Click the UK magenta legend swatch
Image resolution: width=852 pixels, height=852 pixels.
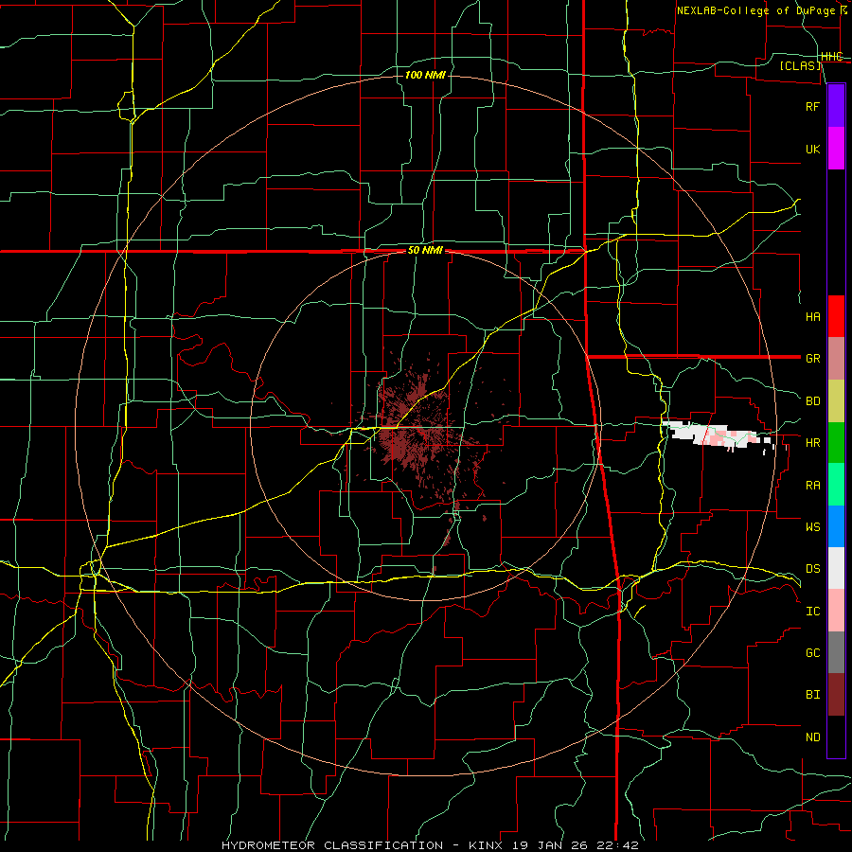click(836, 149)
